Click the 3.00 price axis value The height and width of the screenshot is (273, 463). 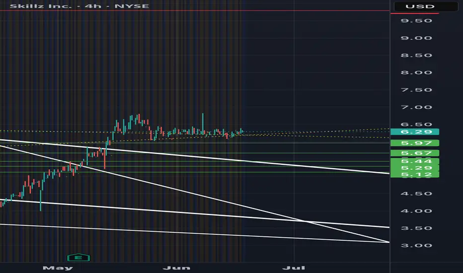[x=416, y=246]
